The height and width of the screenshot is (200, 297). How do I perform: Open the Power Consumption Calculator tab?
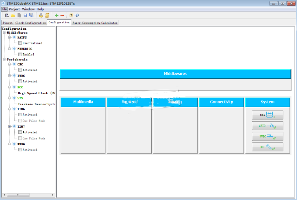tap(95, 23)
